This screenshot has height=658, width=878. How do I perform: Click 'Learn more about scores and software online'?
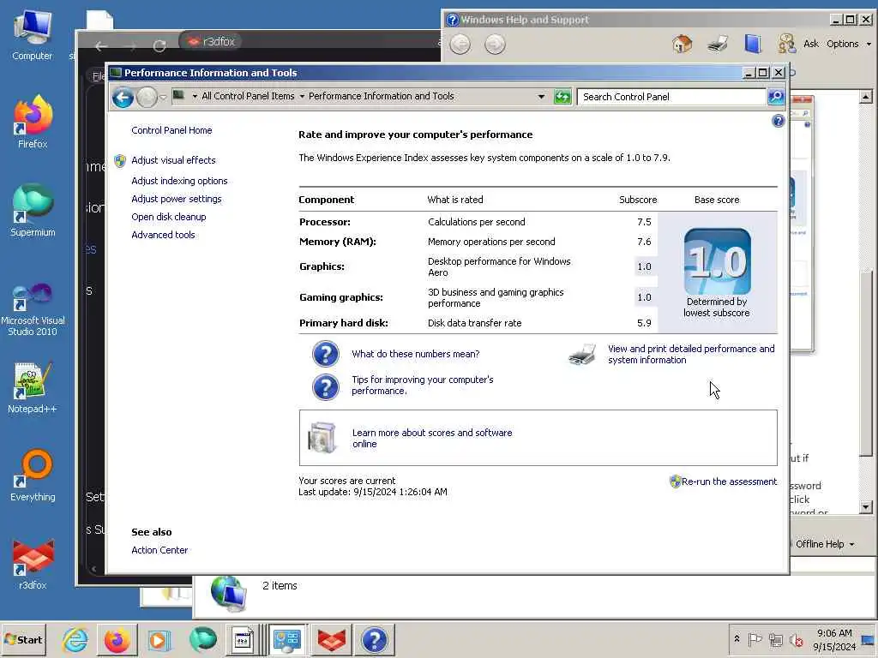pos(432,438)
